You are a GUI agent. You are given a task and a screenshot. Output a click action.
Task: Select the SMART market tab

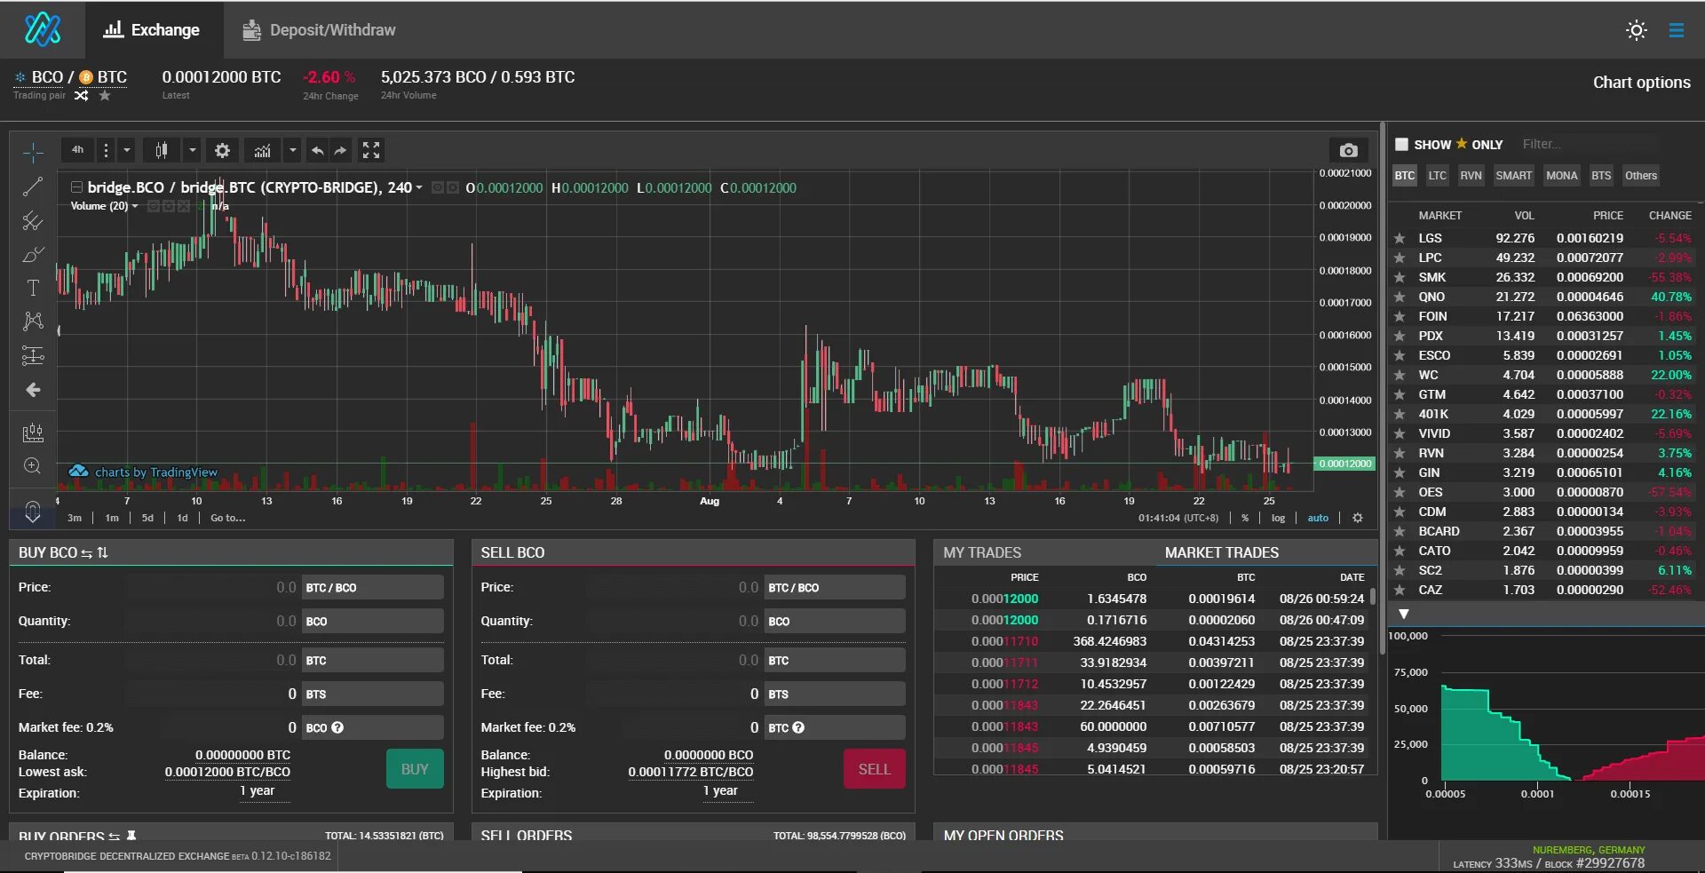(x=1513, y=176)
